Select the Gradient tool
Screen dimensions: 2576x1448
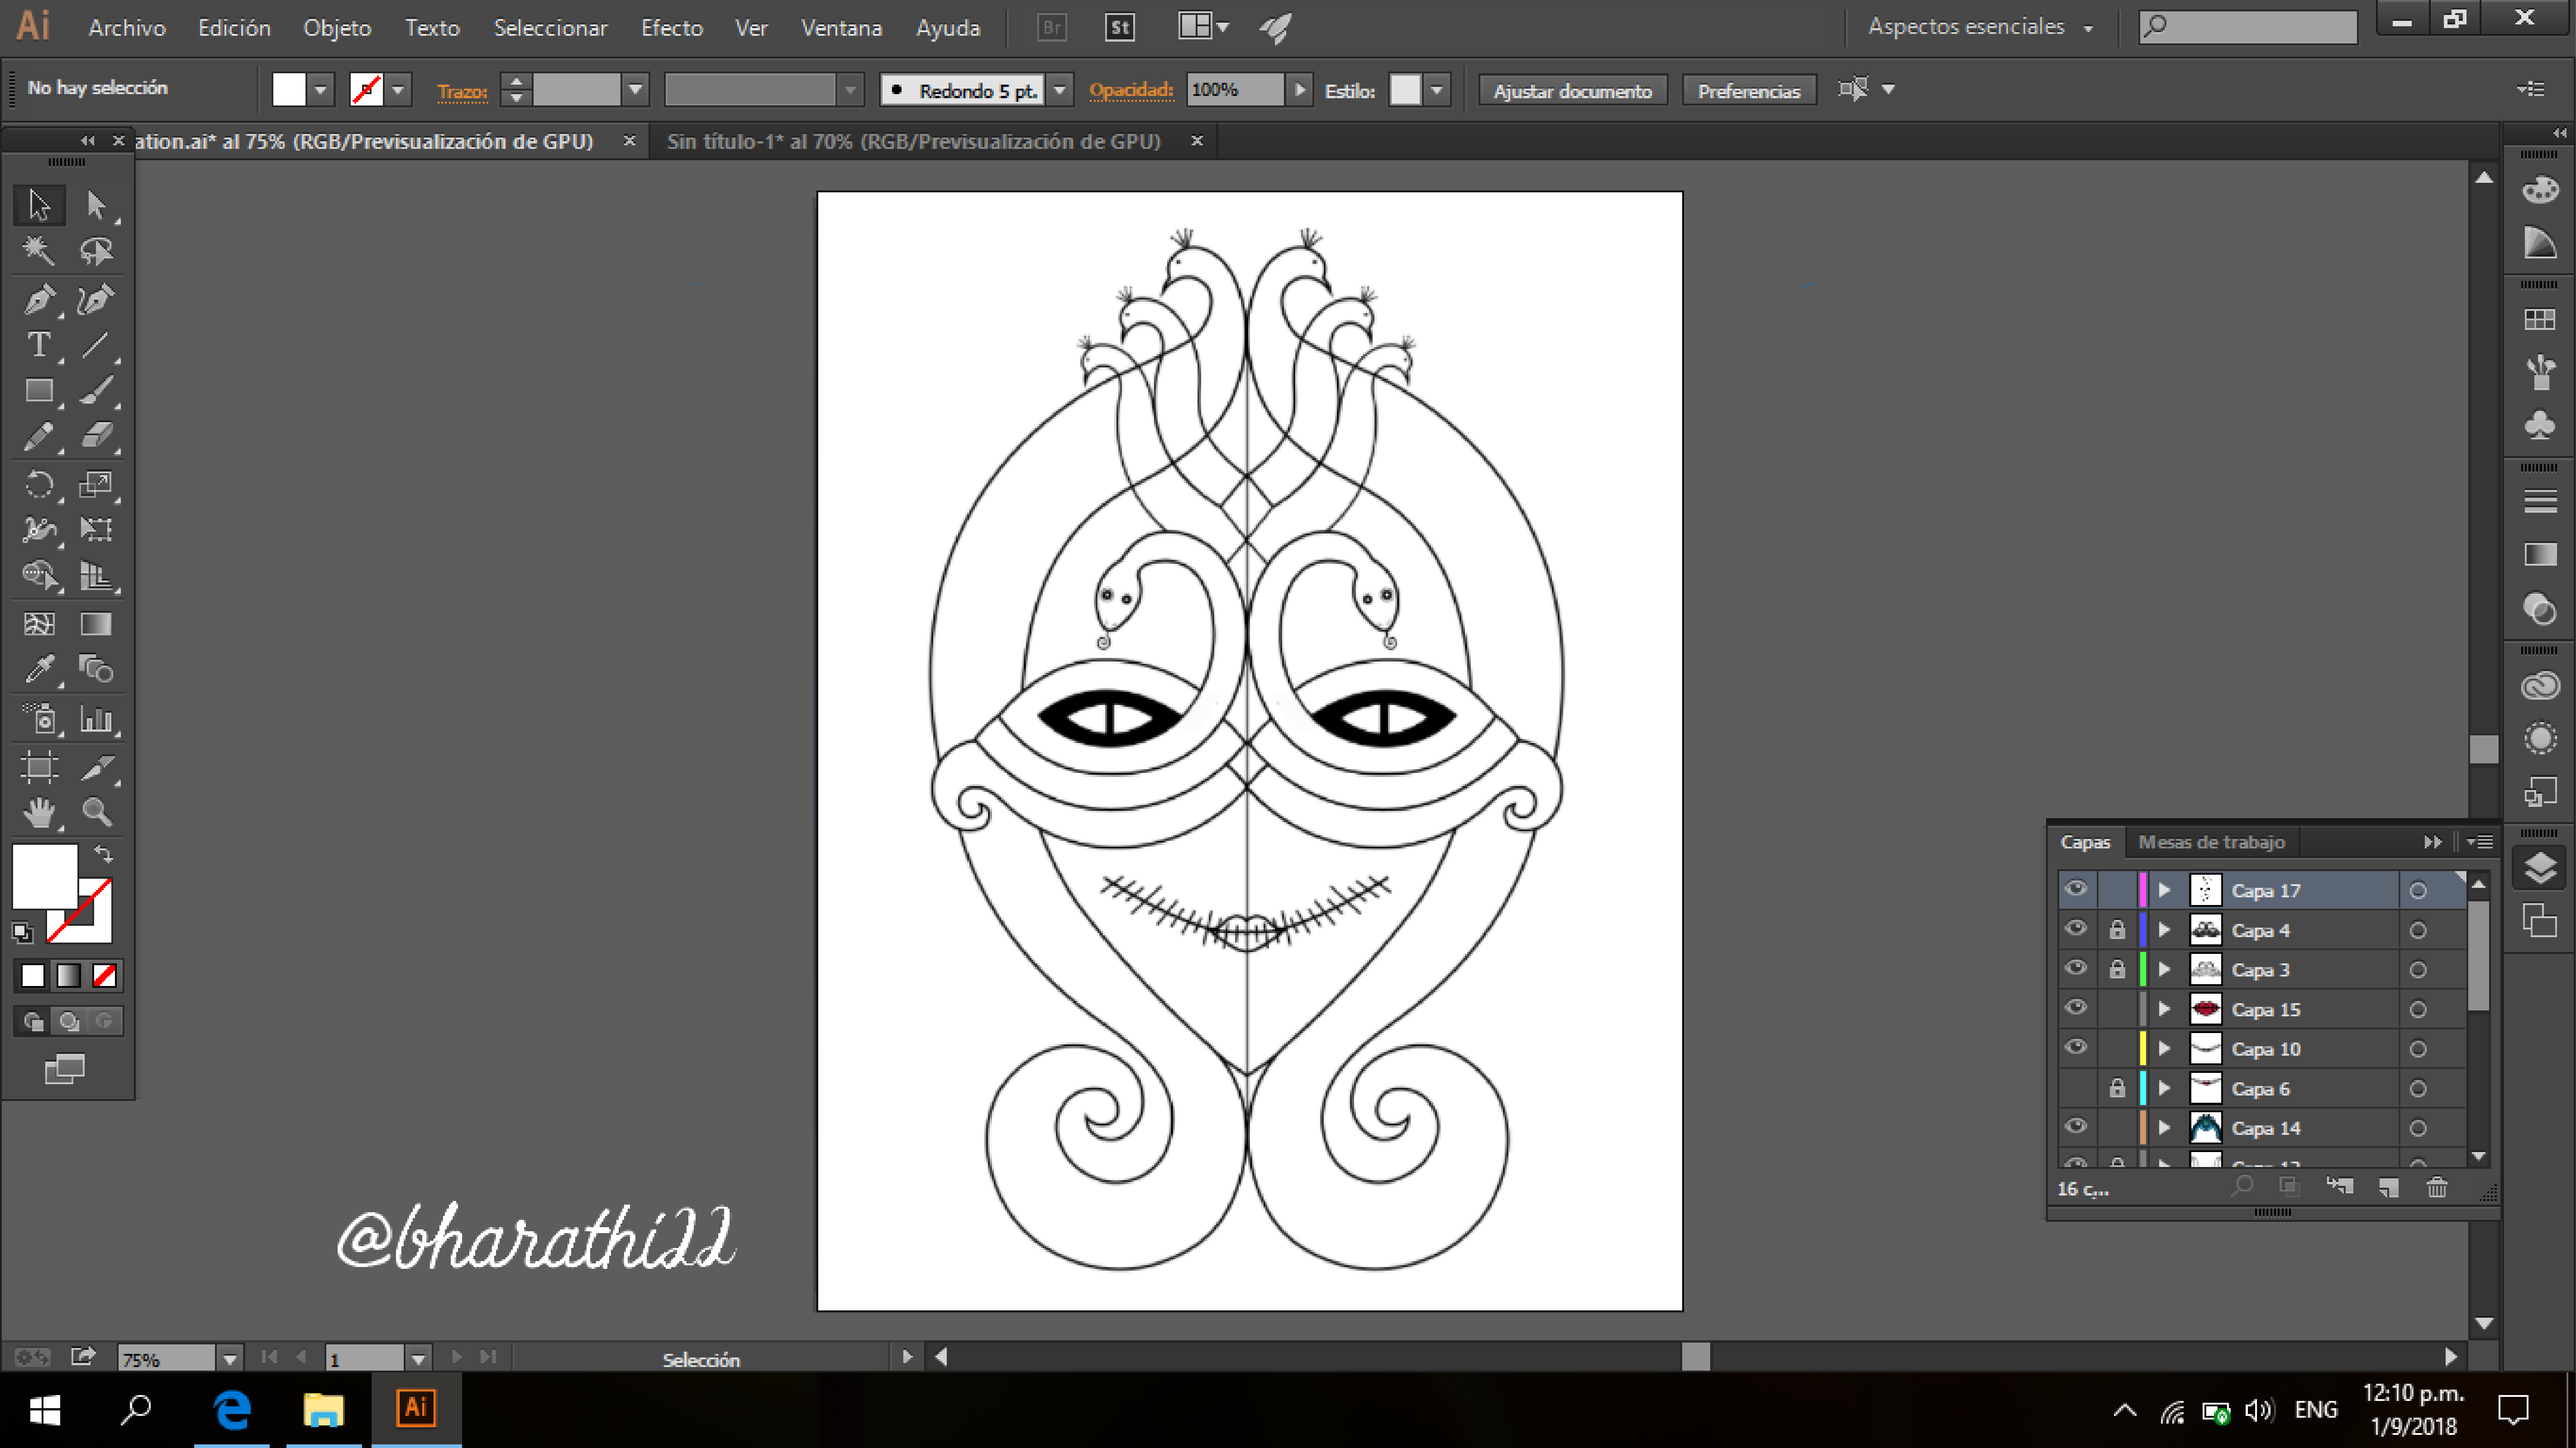pos(96,624)
